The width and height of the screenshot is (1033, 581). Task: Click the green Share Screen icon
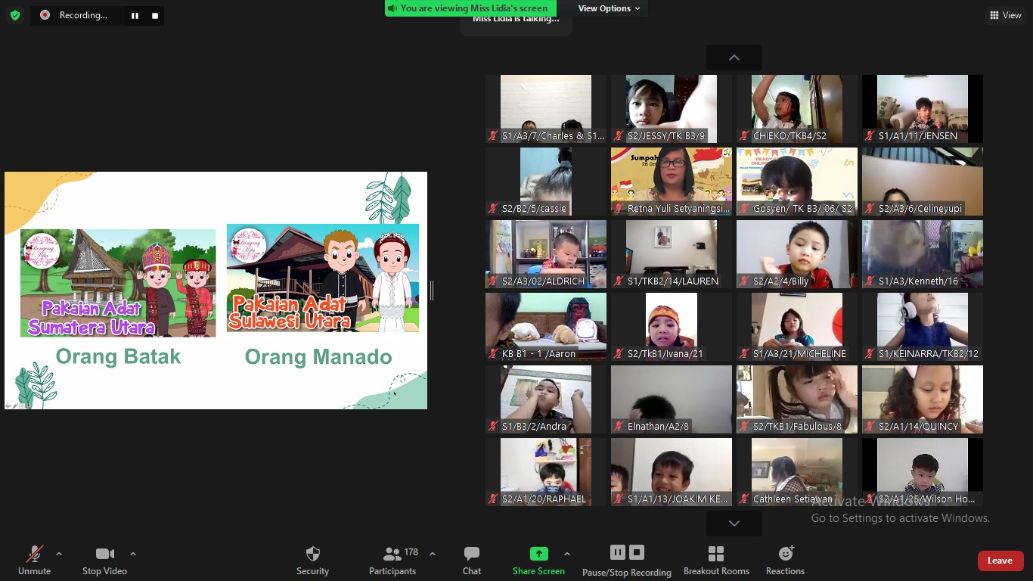538,554
